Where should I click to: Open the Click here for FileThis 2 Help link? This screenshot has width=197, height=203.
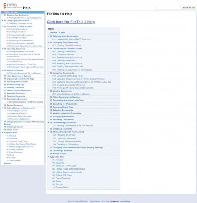pyautogui.click(x=71, y=22)
